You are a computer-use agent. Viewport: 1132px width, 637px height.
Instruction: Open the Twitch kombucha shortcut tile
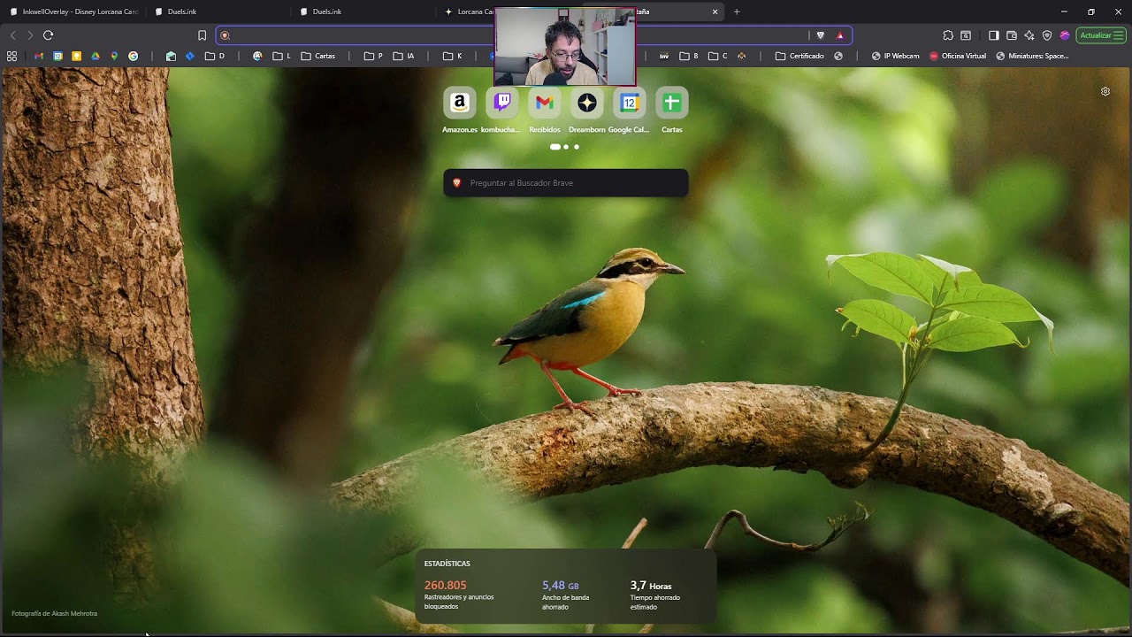click(x=502, y=104)
